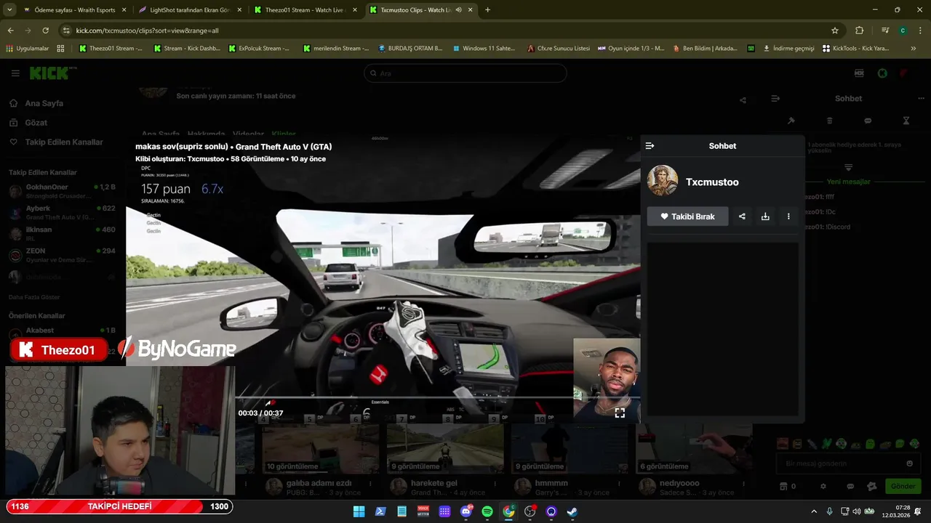The width and height of the screenshot is (931, 523).
Task: Download the clip with download icon
Action: click(765, 216)
